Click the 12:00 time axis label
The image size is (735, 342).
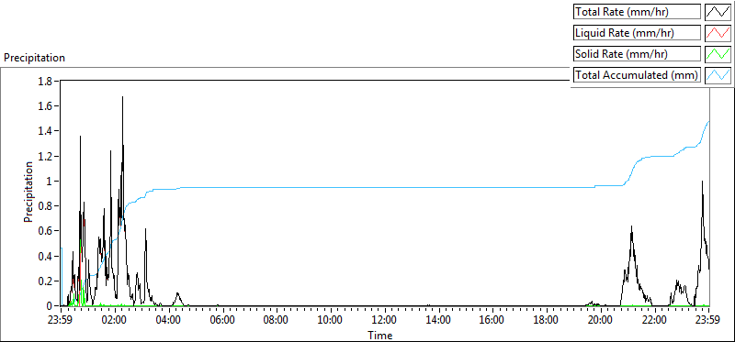click(384, 321)
